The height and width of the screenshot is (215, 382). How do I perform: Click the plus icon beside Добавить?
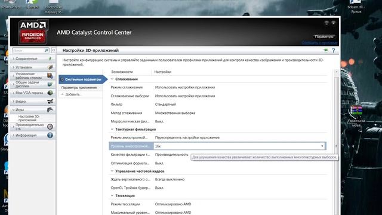point(62,94)
